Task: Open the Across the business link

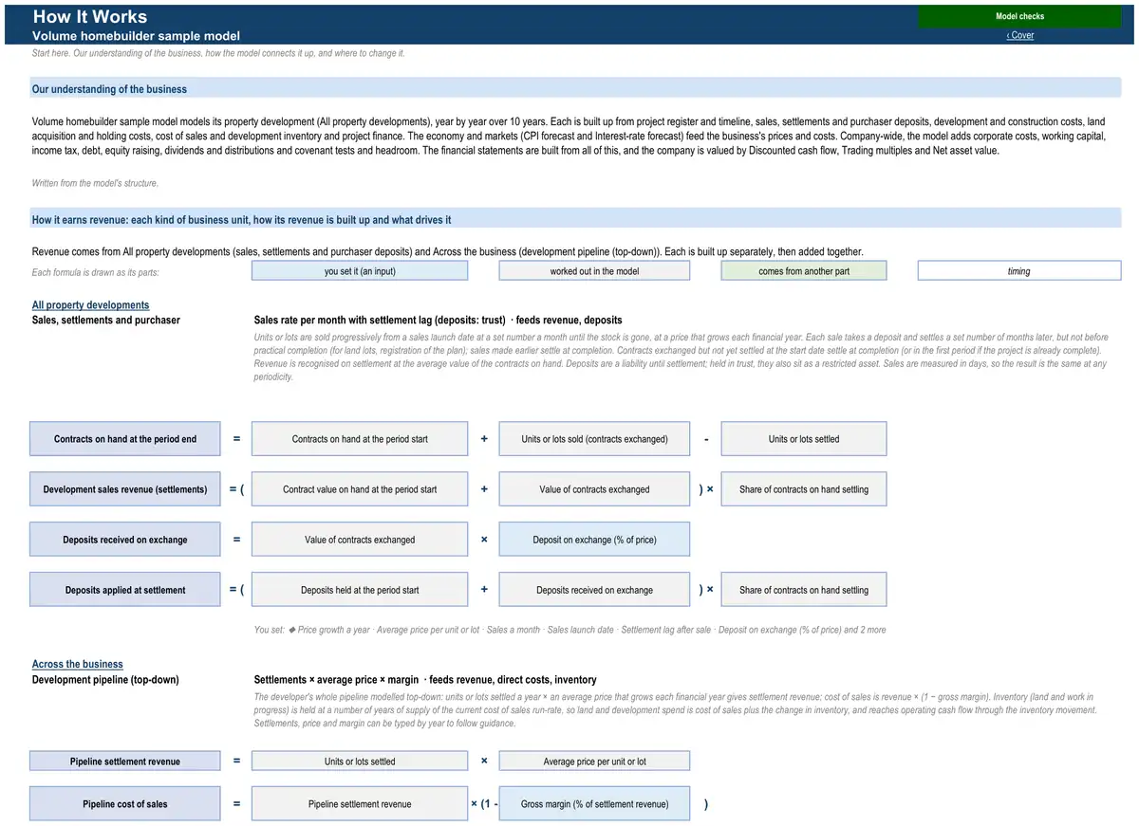Action: (x=78, y=665)
